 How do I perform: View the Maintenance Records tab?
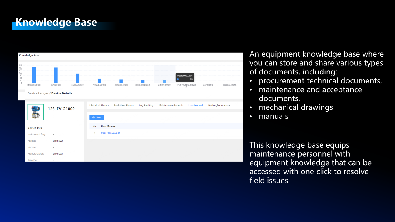[171, 105]
